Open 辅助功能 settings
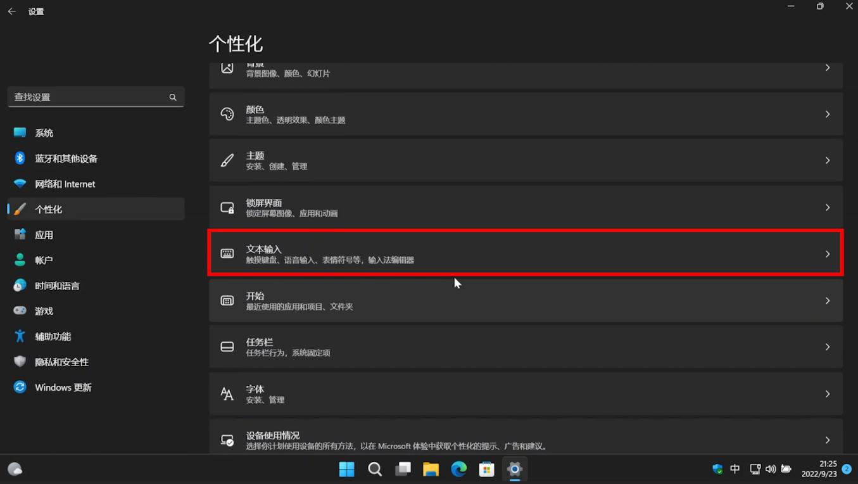858x484 pixels. (x=53, y=336)
